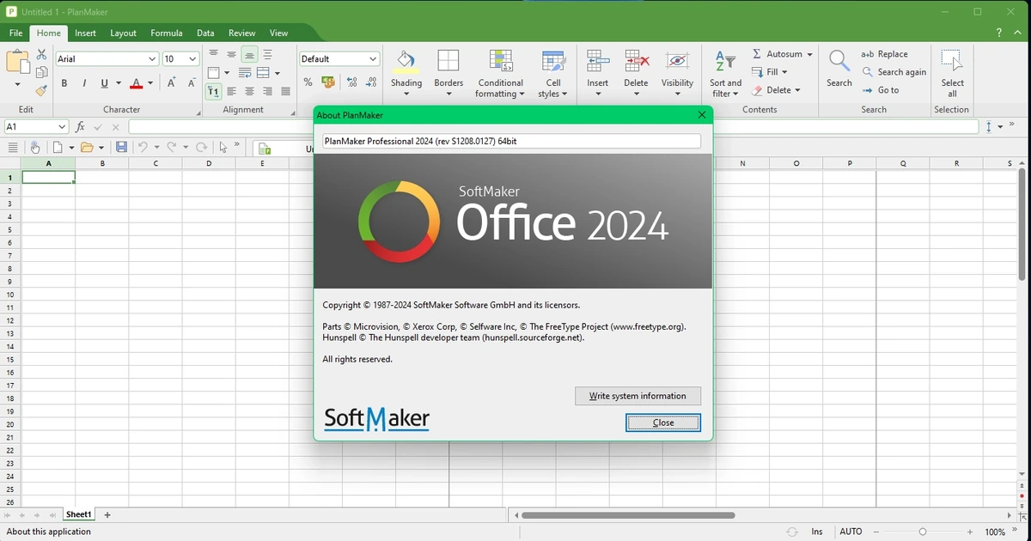Open the Default number format dropdown
Image resolution: width=1031 pixels, height=541 pixels.
tap(373, 59)
